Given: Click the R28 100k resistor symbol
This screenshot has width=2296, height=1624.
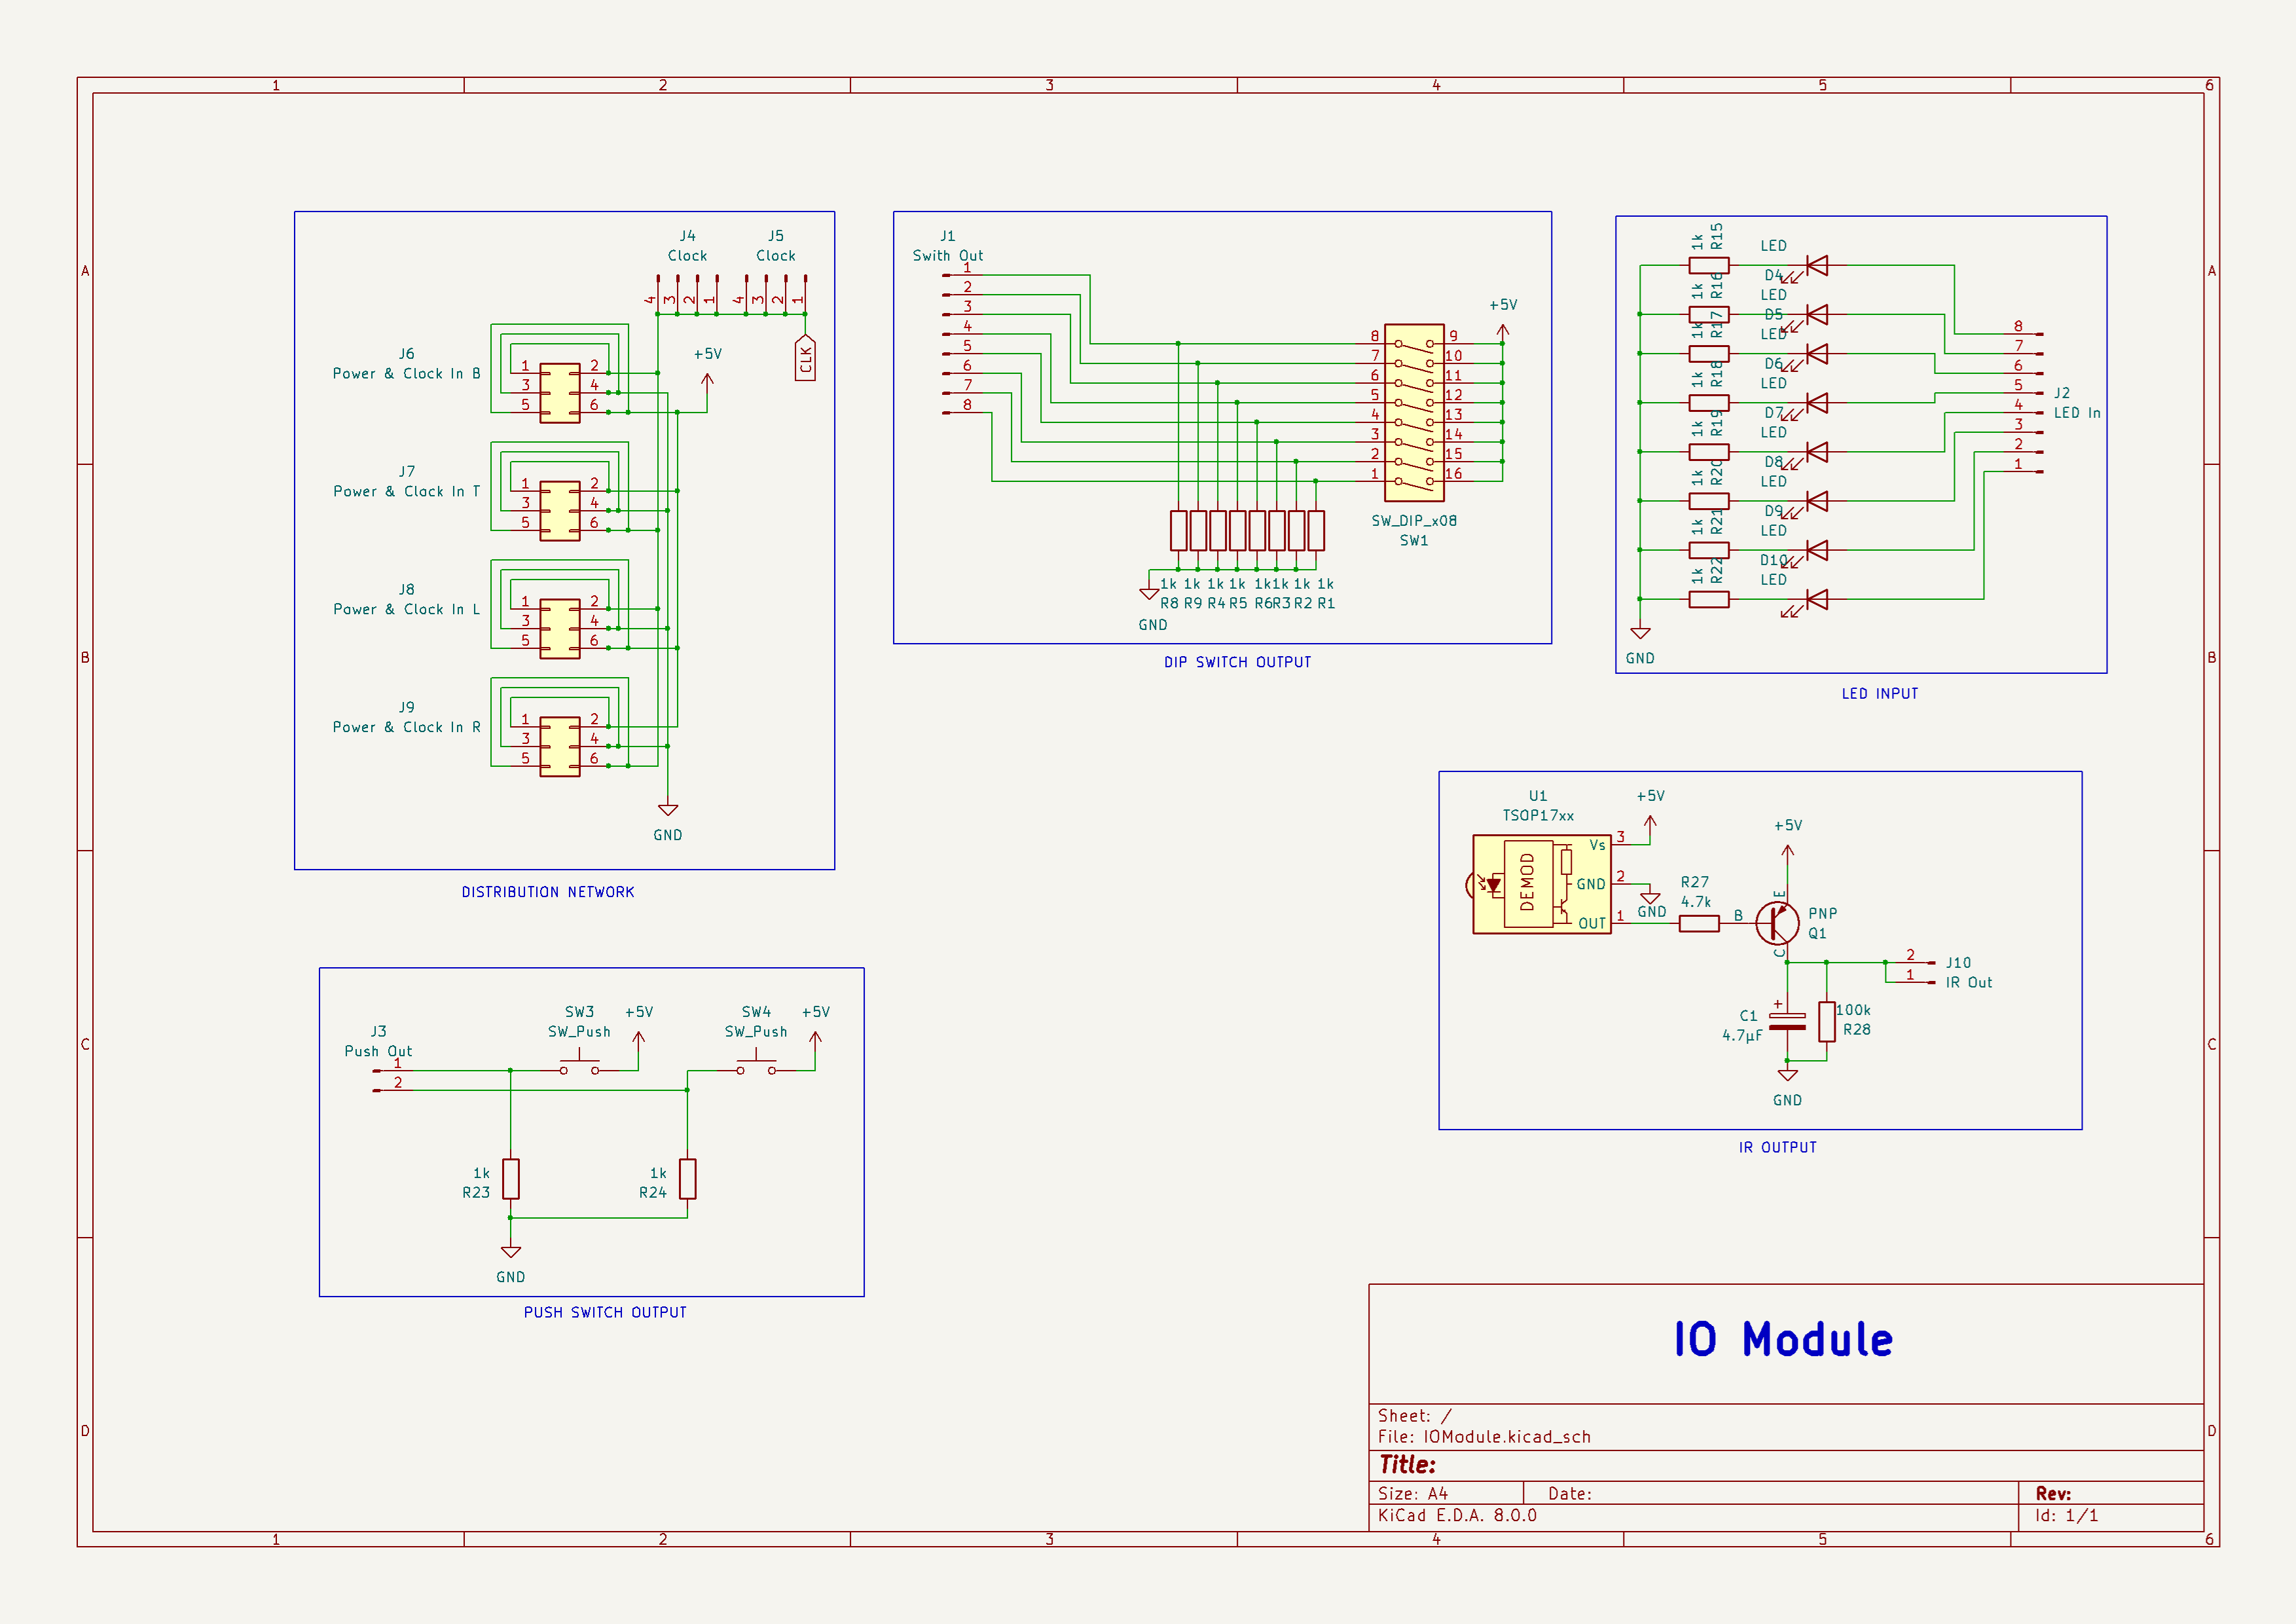Looking at the screenshot, I should (x=1827, y=1022).
